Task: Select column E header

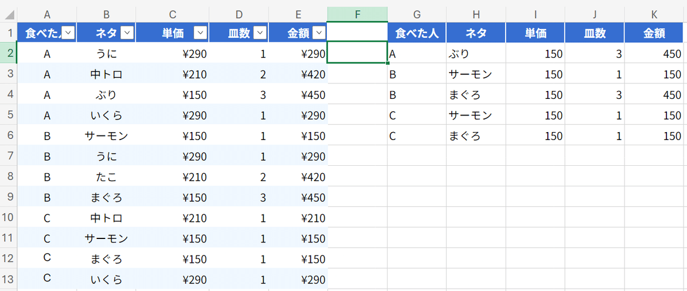Action: click(298, 14)
